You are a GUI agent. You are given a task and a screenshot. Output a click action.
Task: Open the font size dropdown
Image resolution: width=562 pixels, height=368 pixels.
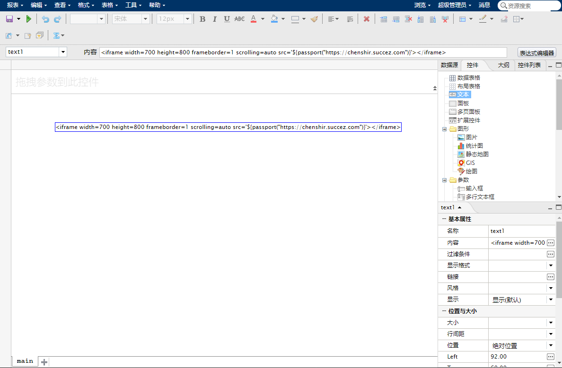click(x=188, y=19)
